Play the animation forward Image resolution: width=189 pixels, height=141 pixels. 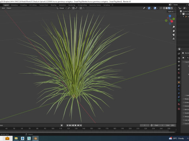[x=75, y=125]
